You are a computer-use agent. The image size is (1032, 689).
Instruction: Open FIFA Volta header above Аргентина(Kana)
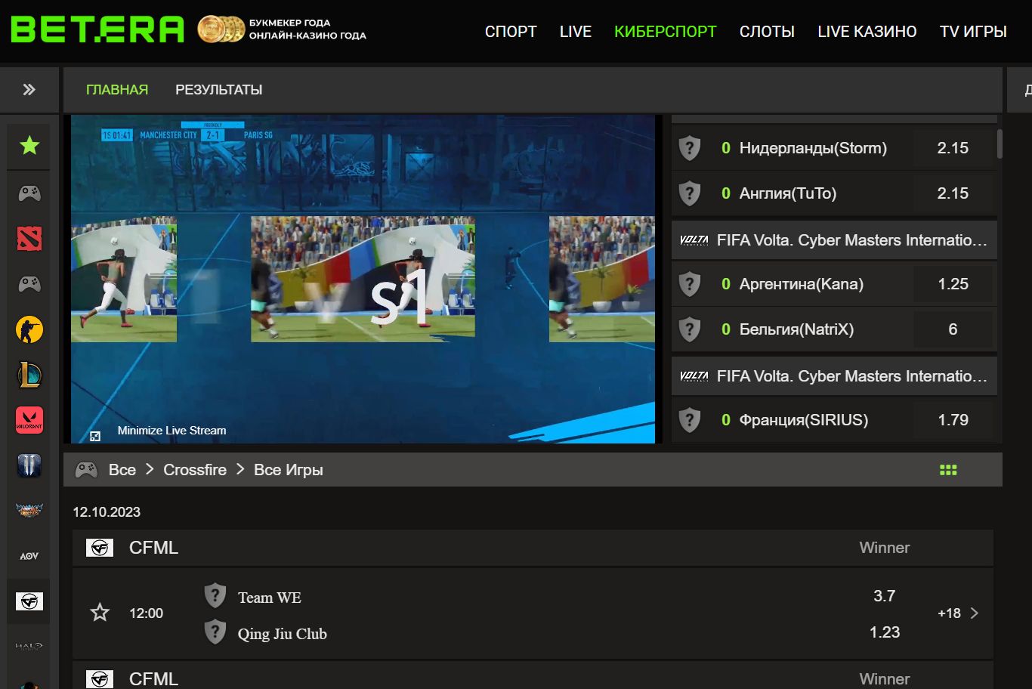(834, 240)
